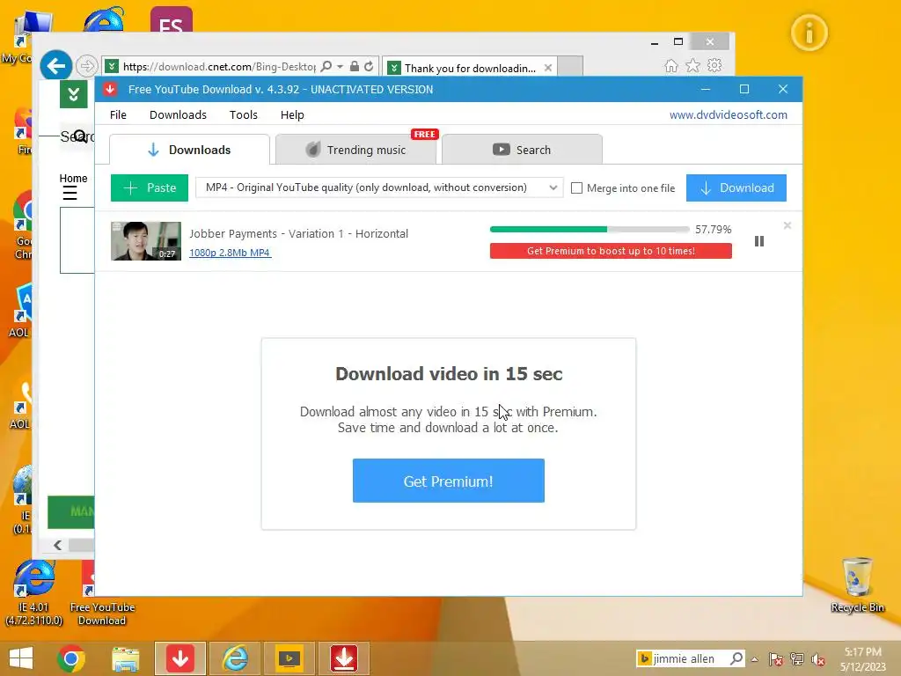
Task: Click the Bing search box magnifier icon
Action: [x=736, y=658]
